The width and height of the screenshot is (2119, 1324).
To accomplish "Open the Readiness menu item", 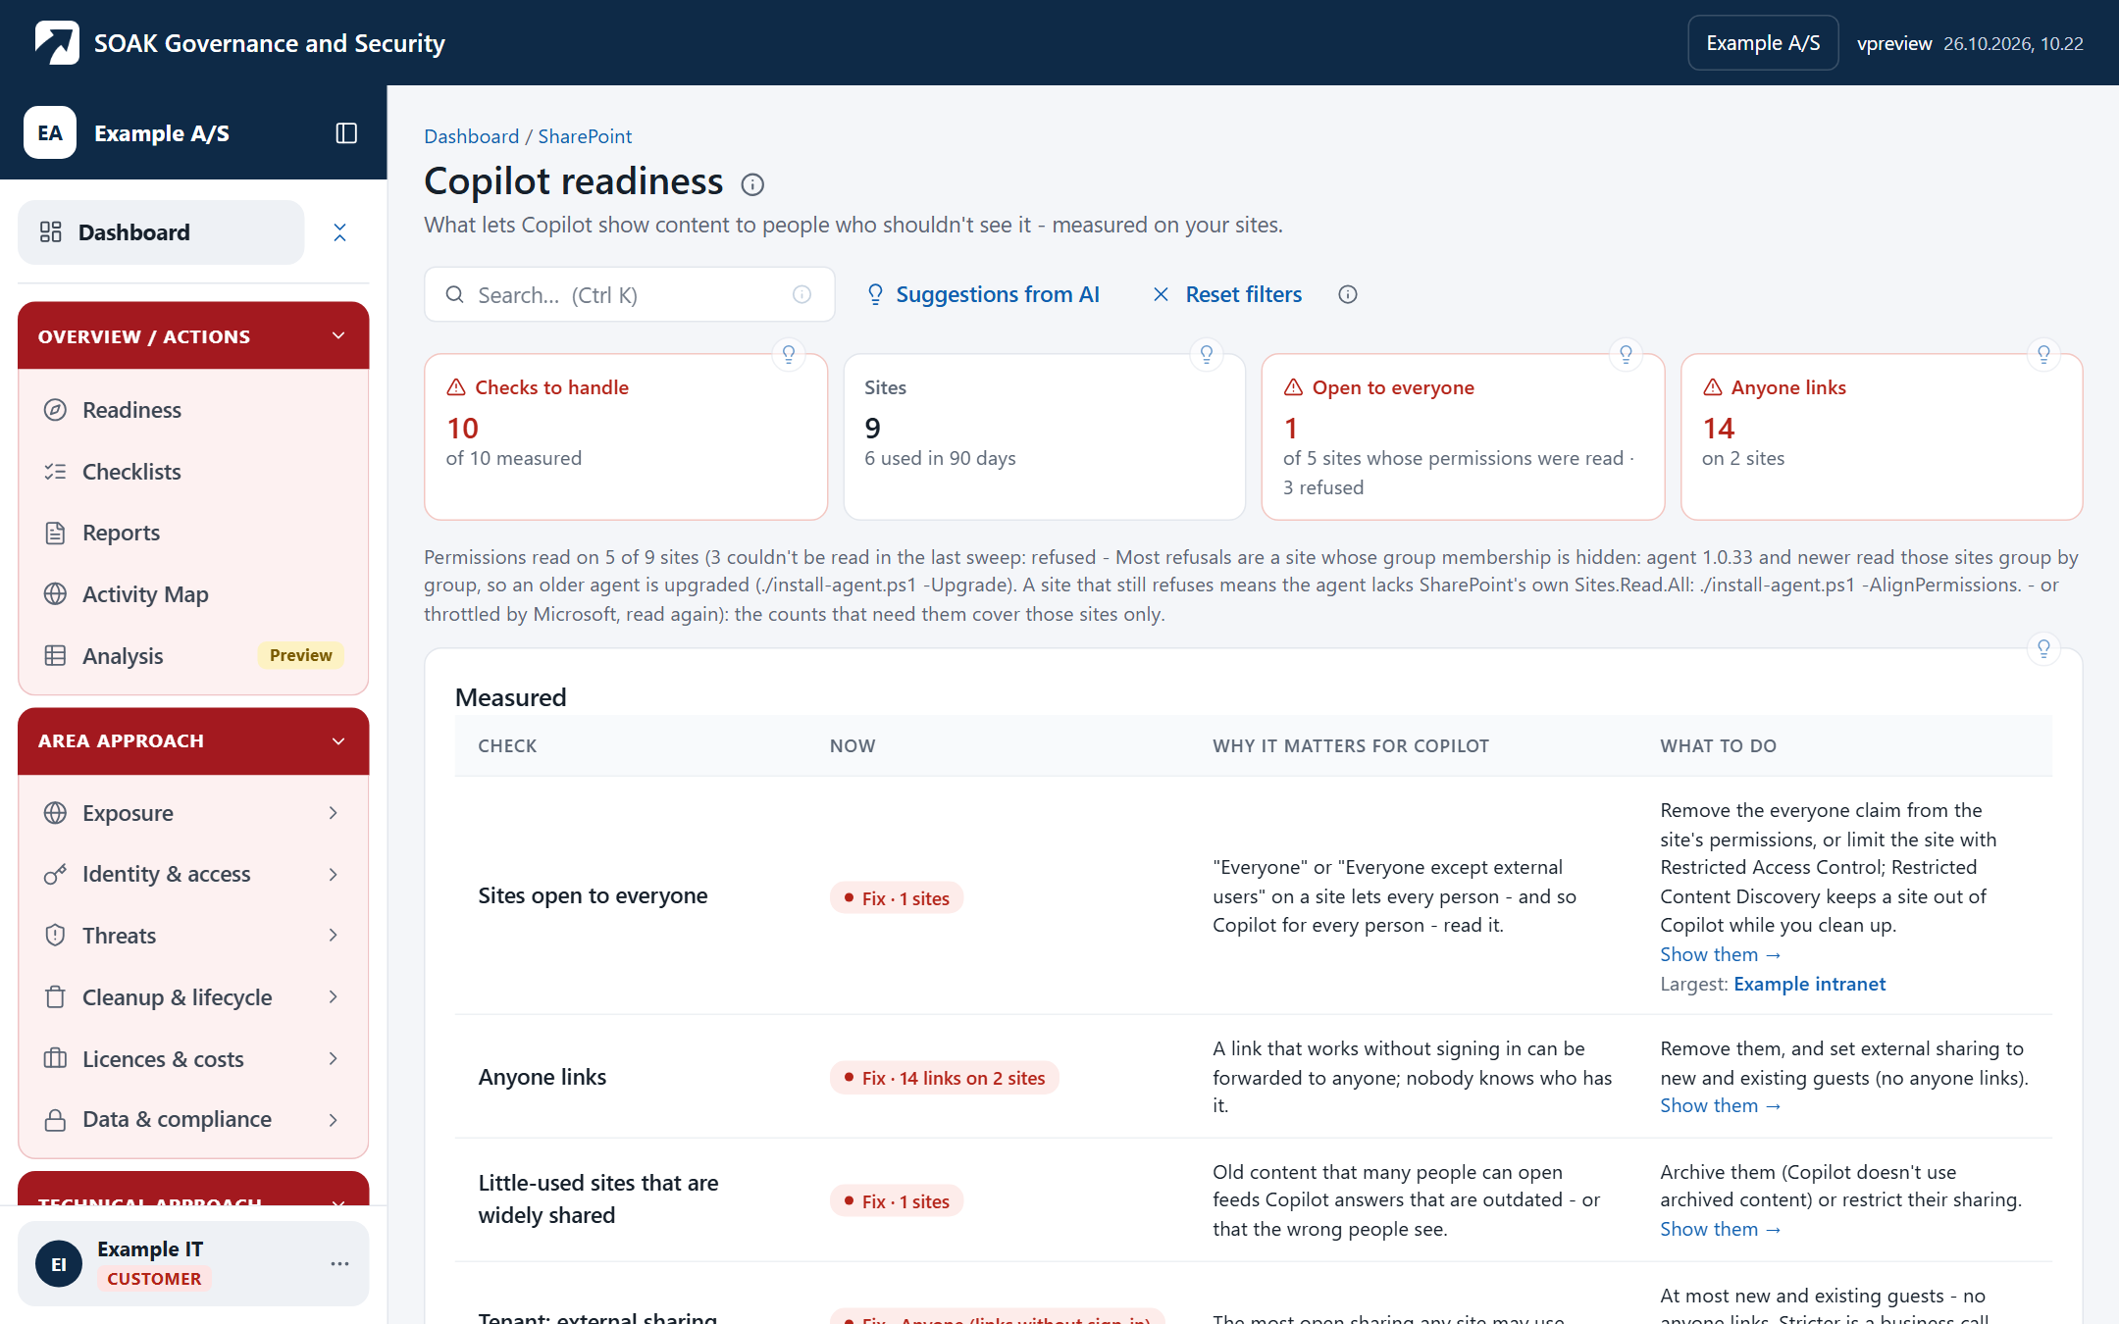I will [193, 410].
